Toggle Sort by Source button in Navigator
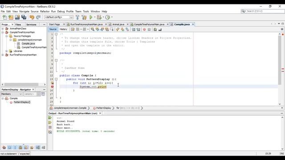 (43, 148)
